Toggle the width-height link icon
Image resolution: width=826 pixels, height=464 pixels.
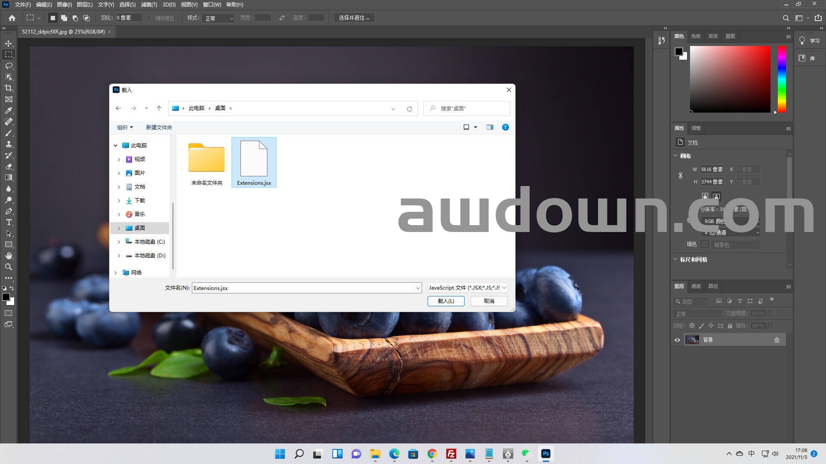pos(681,175)
